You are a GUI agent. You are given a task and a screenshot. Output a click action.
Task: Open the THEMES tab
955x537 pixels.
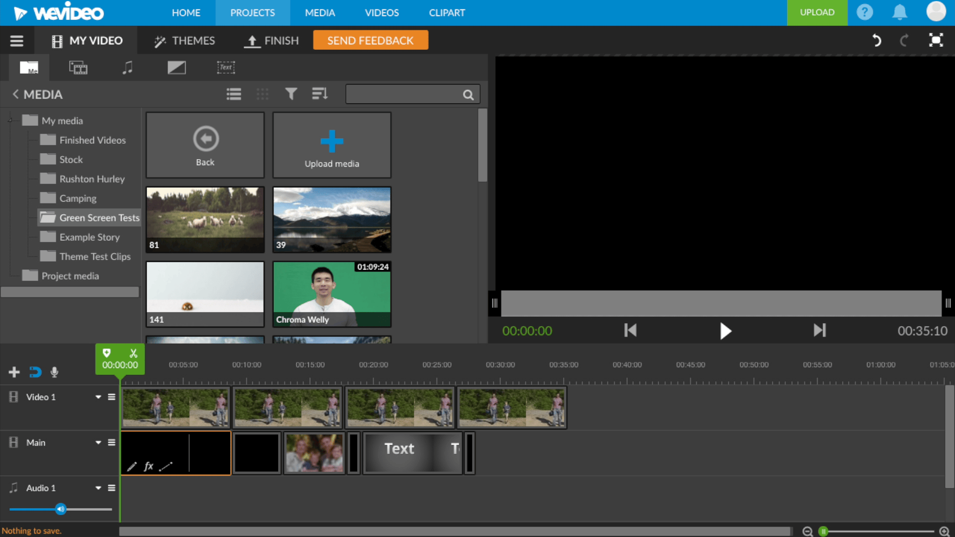(x=185, y=40)
